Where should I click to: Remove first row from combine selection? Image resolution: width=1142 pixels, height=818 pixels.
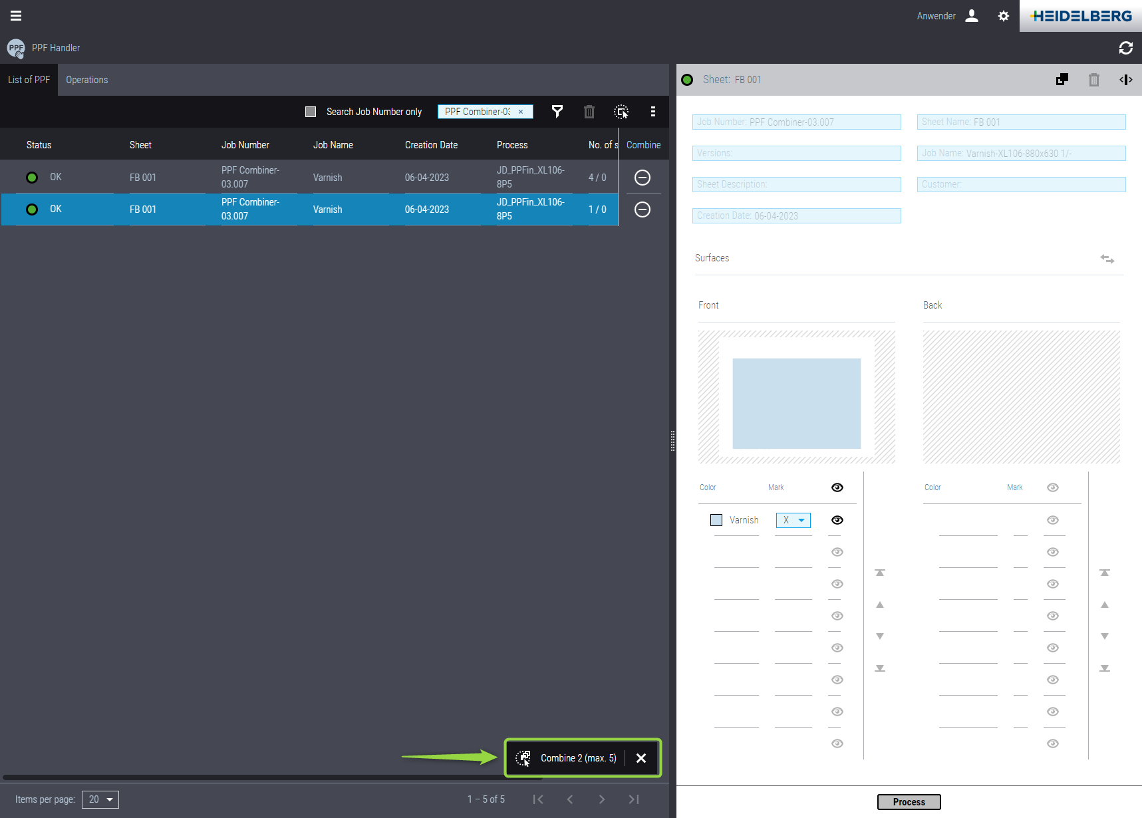(x=642, y=178)
